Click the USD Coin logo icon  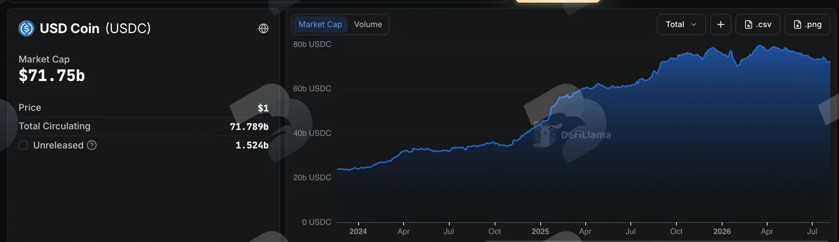(x=26, y=29)
